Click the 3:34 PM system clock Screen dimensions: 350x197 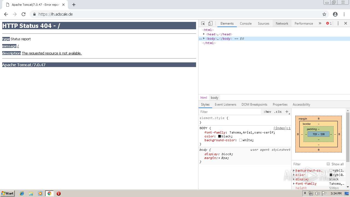[x=336, y=193]
